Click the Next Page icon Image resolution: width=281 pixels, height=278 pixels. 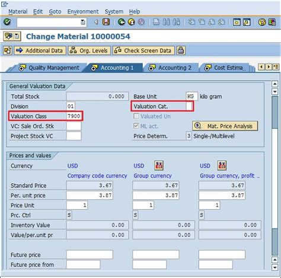(212, 22)
